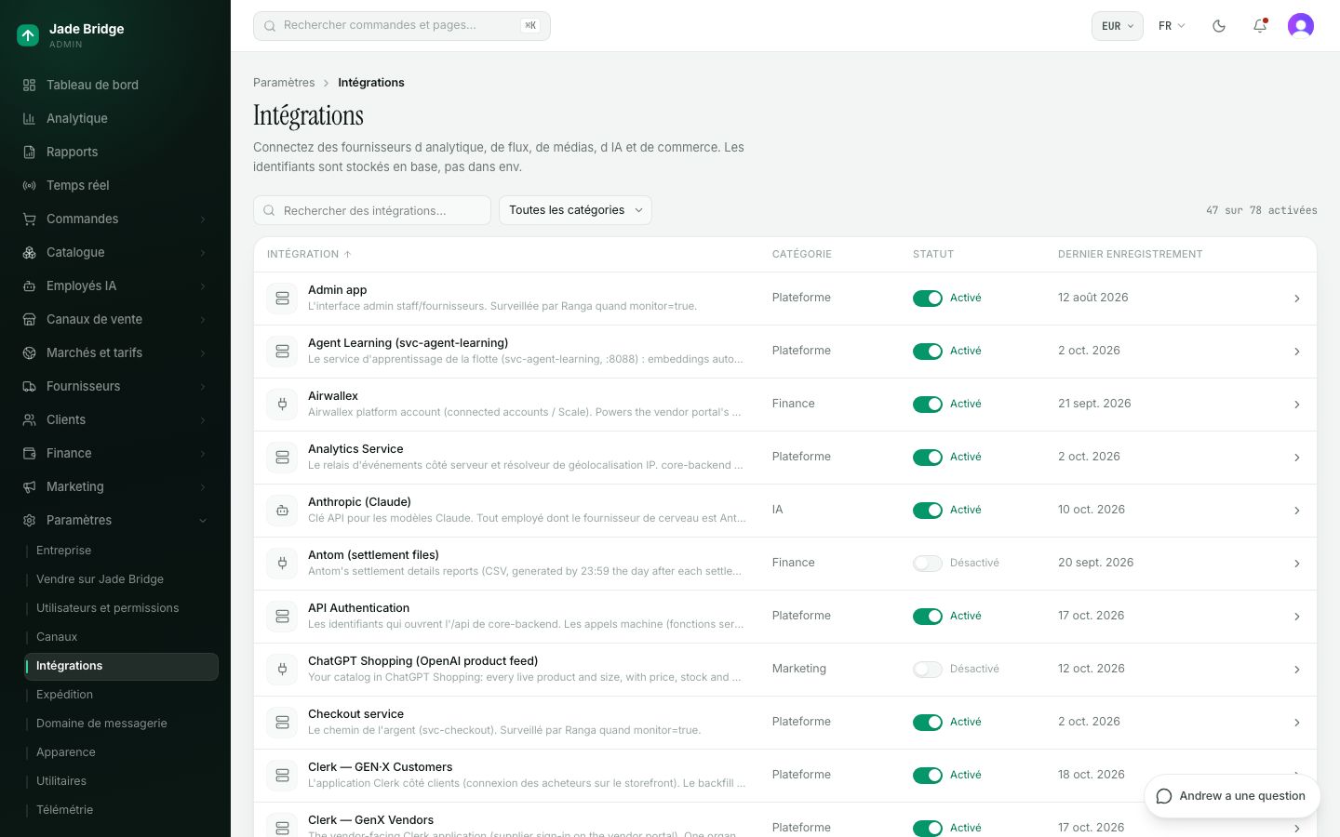Screen dimensions: 1340x837
Task: Expand the Commandes sidebar section
Action: 115,219
